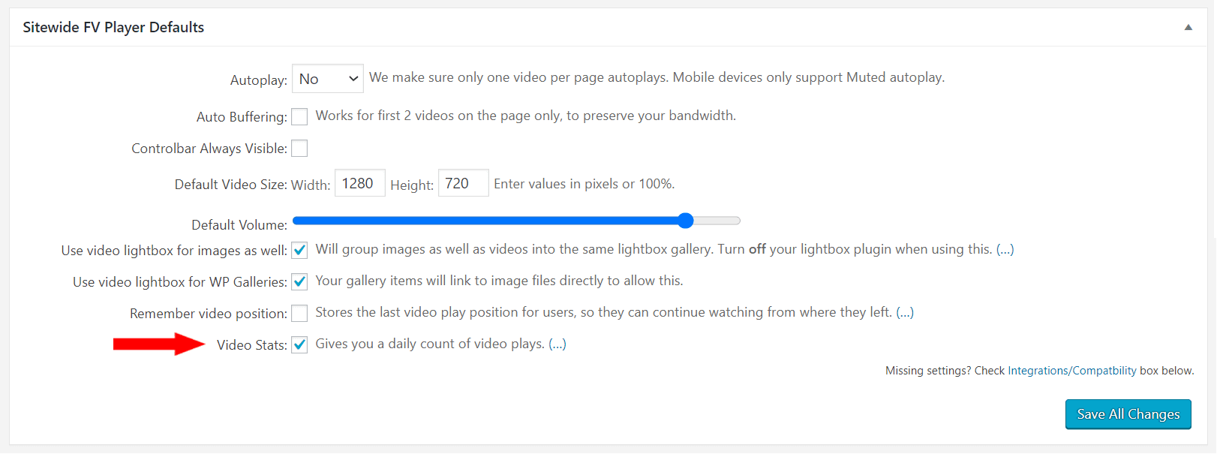Expand more info for Remember video position
1217x454 pixels.
point(905,312)
